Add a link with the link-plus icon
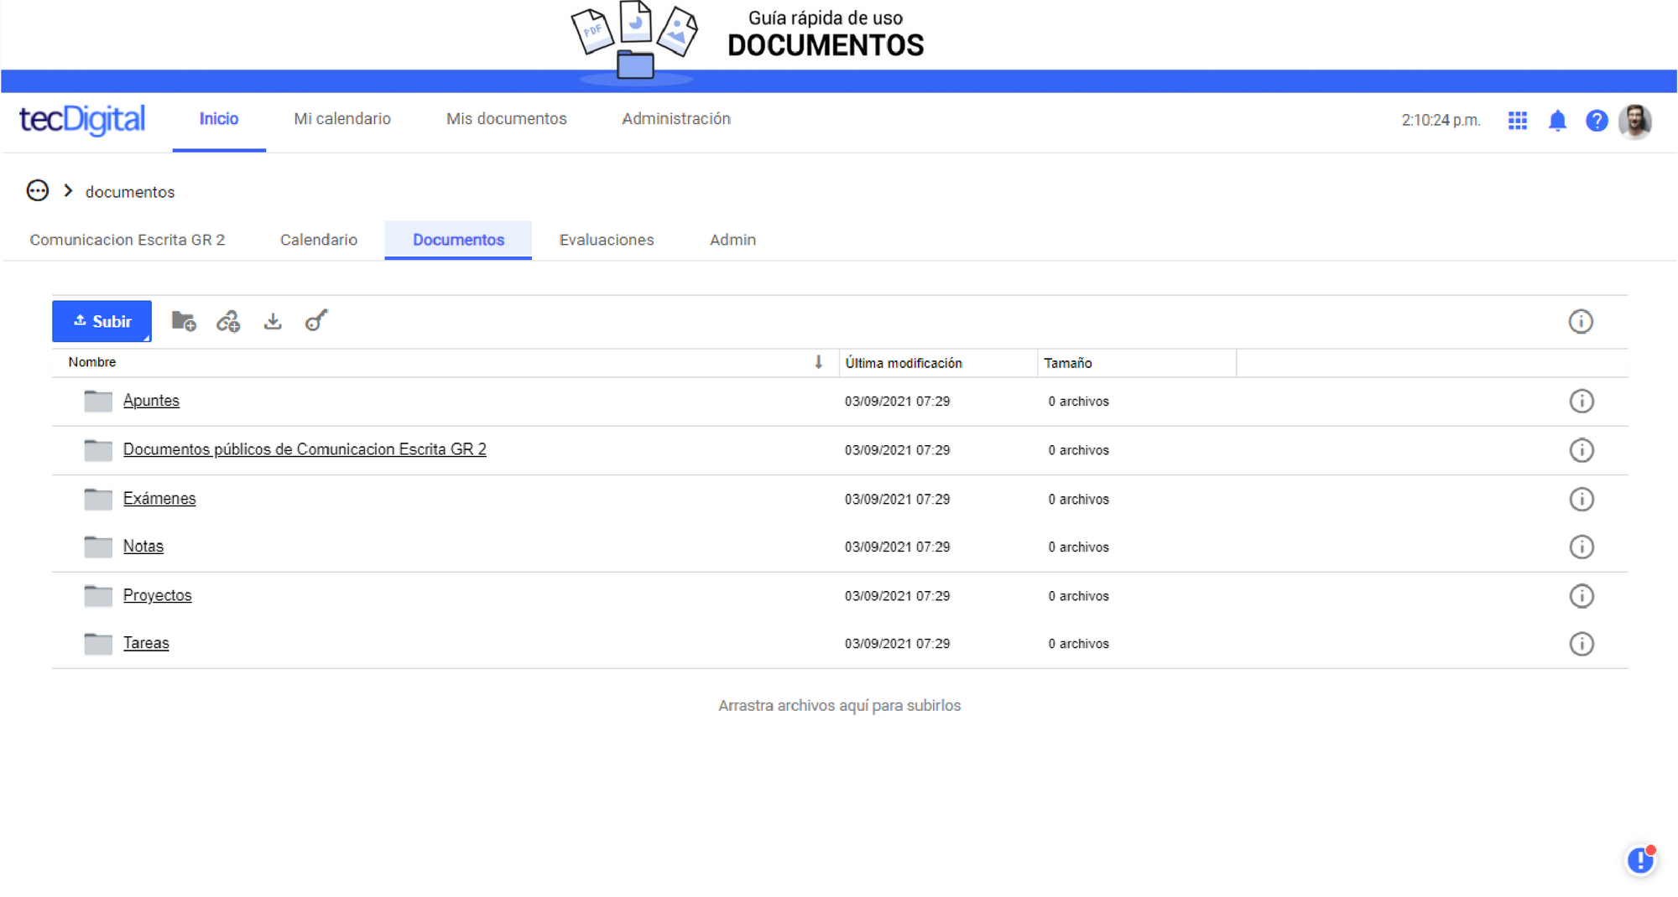The height and width of the screenshot is (897, 1678). (x=228, y=321)
